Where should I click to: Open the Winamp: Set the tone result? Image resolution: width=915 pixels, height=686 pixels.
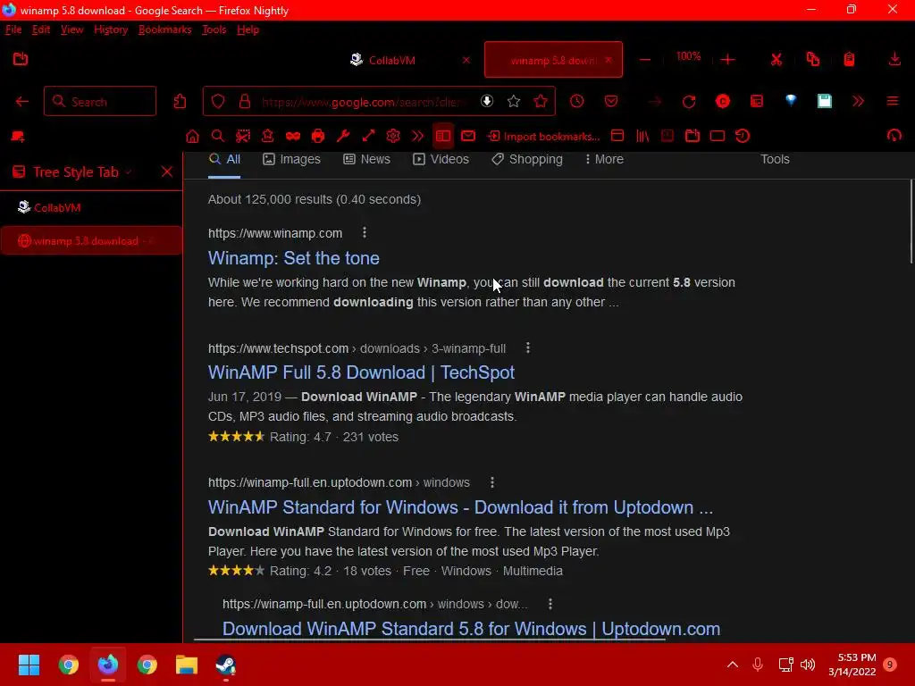[x=293, y=258]
